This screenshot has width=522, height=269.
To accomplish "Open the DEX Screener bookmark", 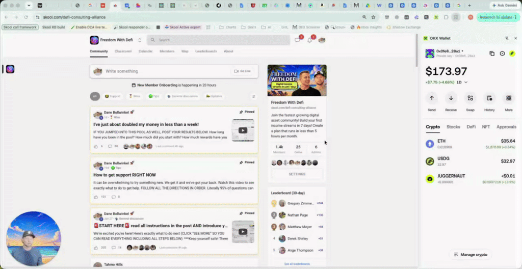I will (x=306, y=28).
